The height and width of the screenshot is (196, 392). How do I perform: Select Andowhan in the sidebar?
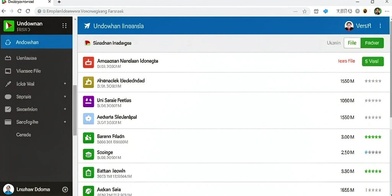36,42
